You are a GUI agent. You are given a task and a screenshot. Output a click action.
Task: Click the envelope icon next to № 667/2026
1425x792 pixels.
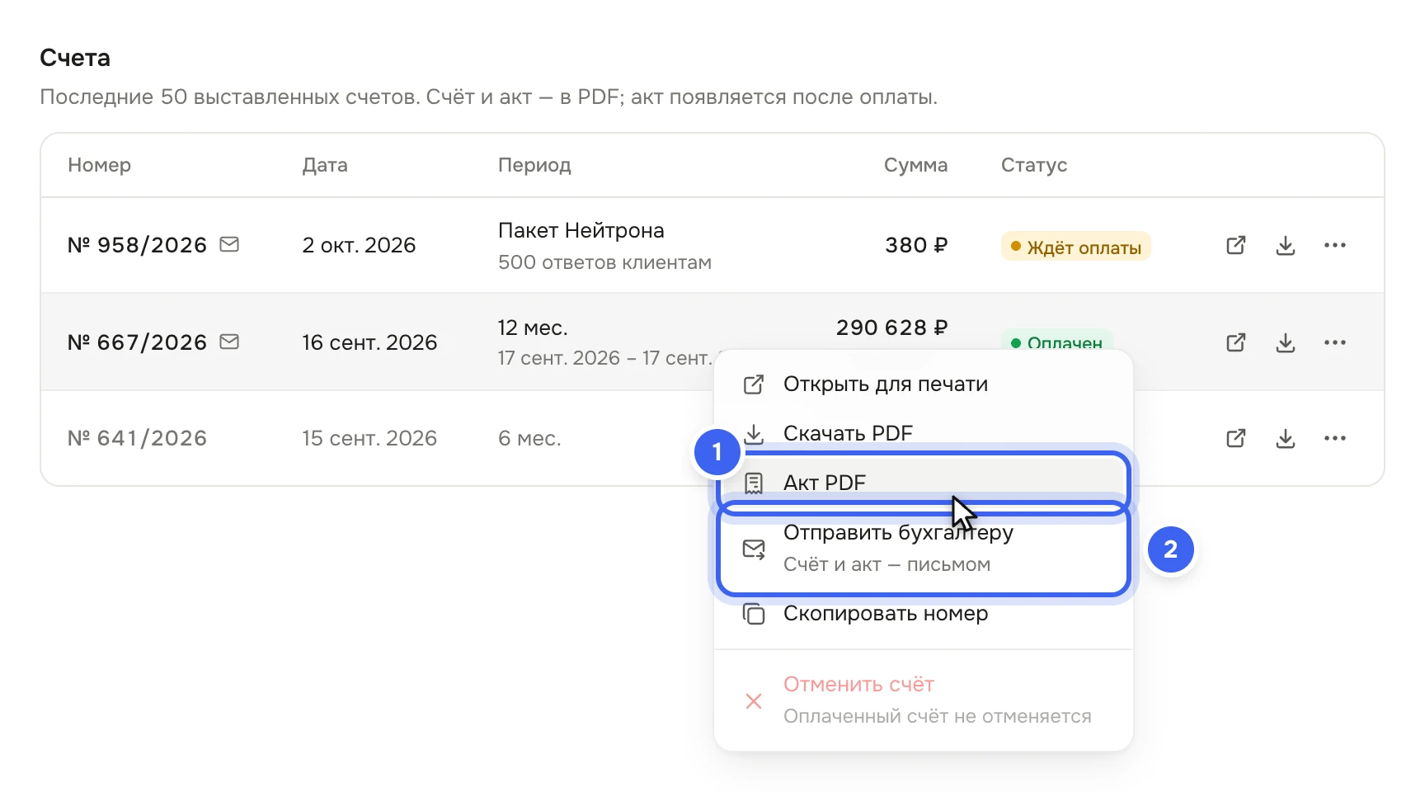pos(229,342)
